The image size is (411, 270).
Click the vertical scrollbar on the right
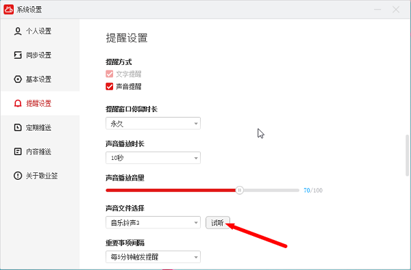(407, 155)
